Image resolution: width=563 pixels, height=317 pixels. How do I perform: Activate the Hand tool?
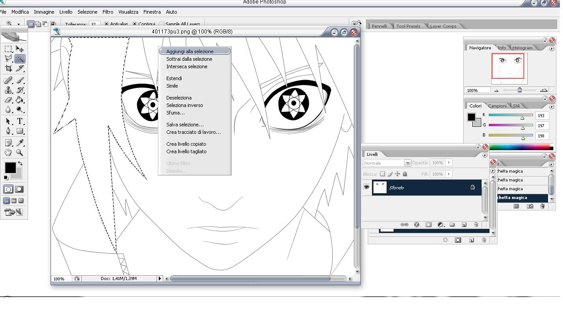[8, 152]
